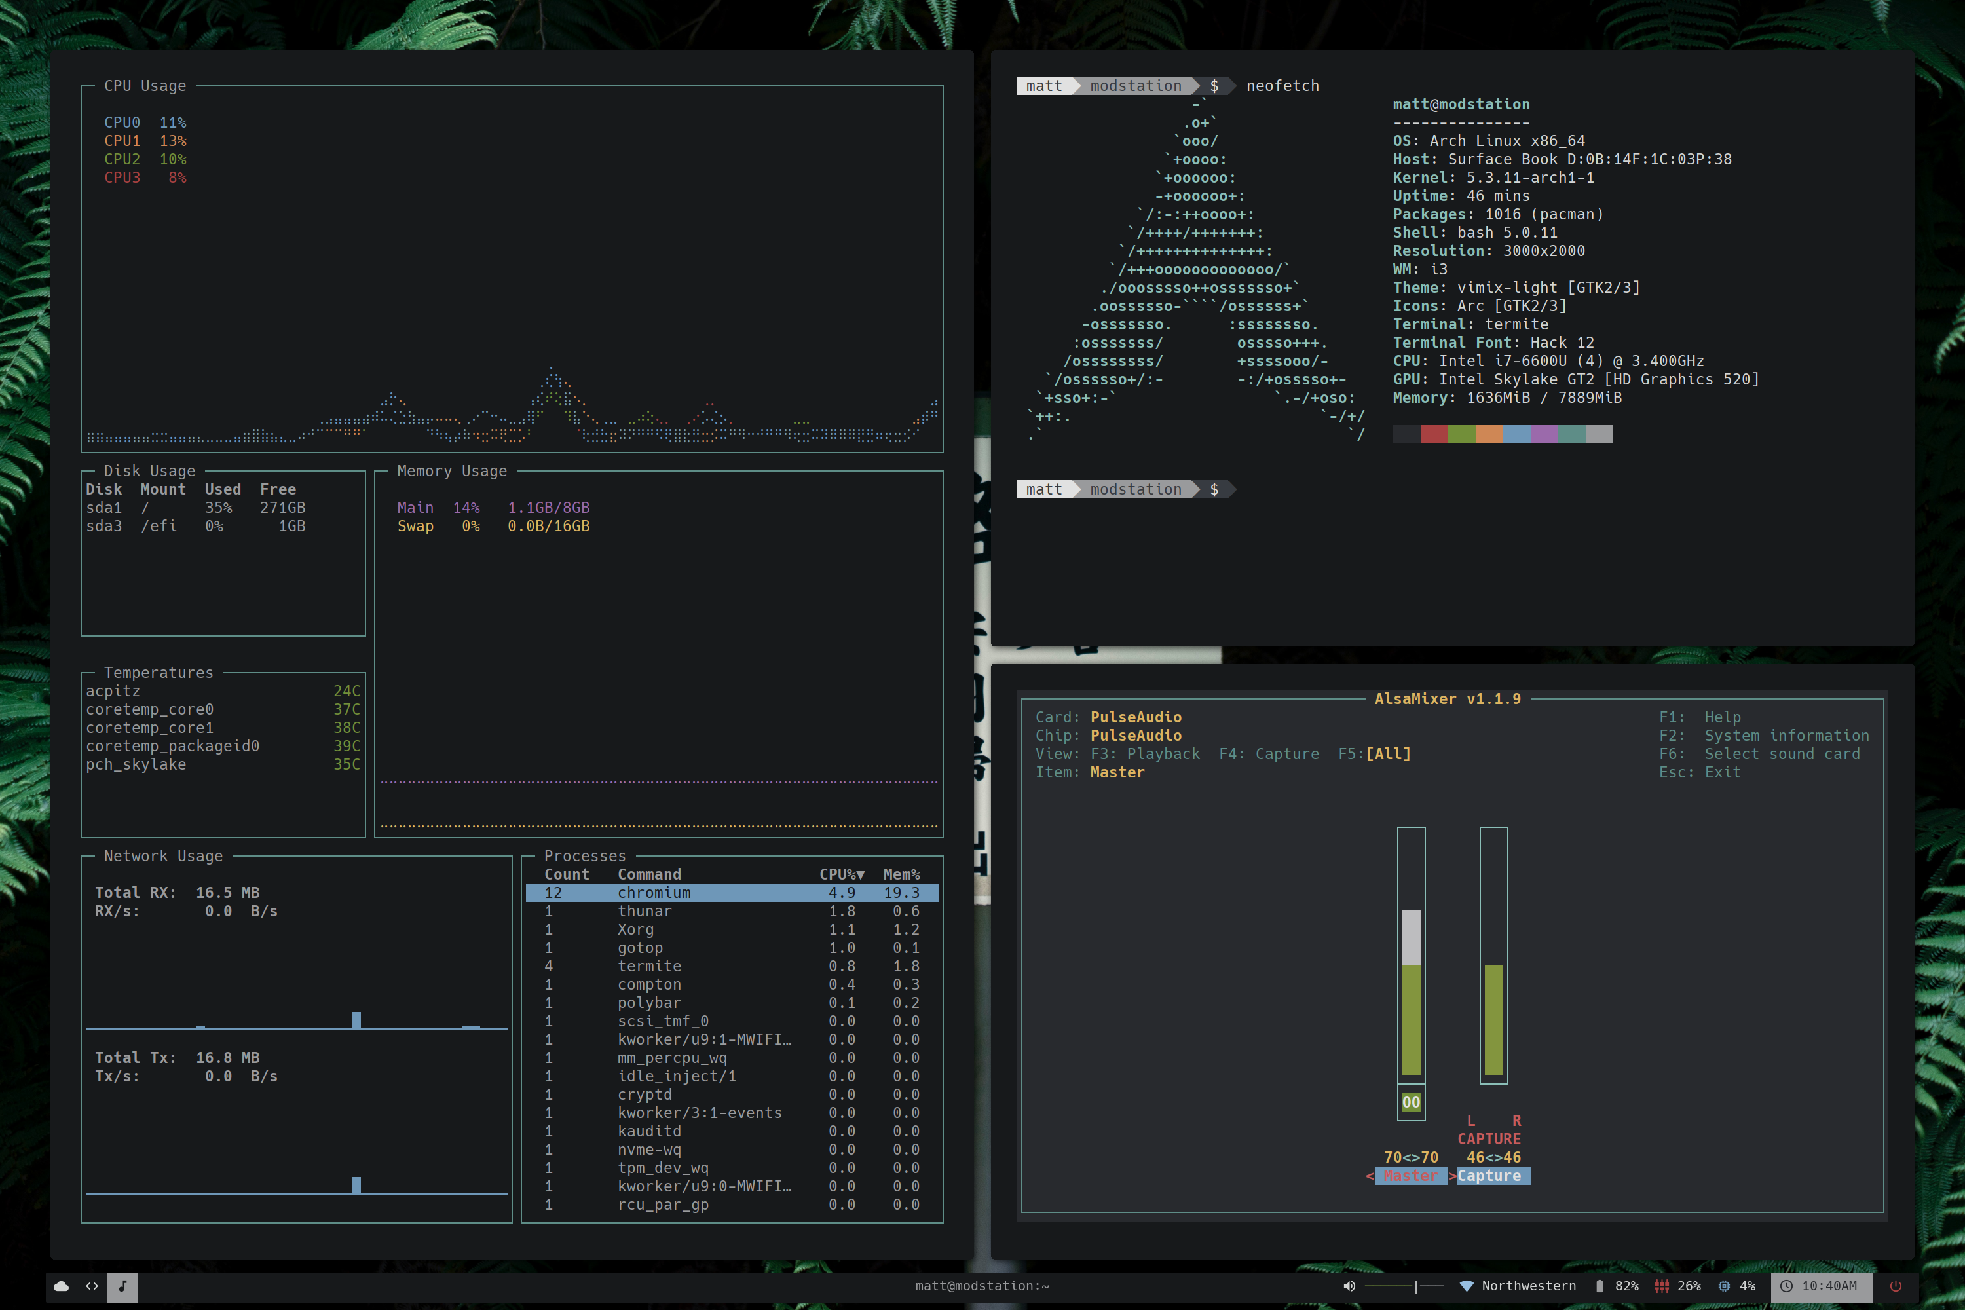The height and width of the screenshot is (1310, 1965).
Task: Click F1: Help in AlsaMixer
Action: click(x=1700, y=718)
